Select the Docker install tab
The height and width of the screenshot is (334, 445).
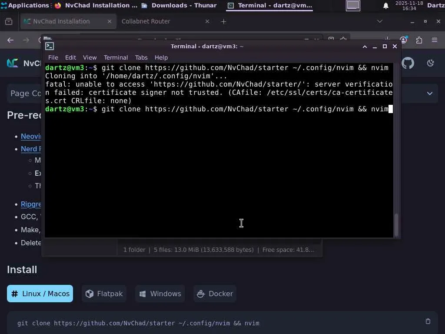[215, 294]
